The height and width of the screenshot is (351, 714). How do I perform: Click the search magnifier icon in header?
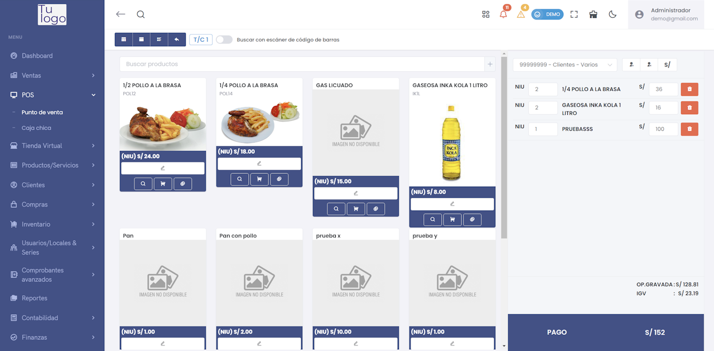[x=141, y=14]
